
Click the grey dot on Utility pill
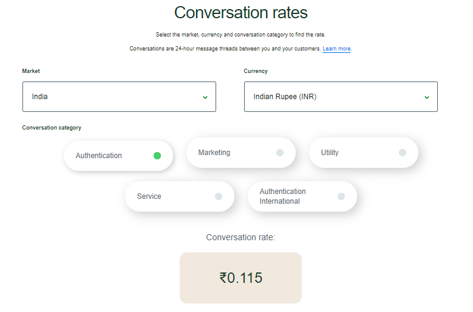click(x=403, y=153)
